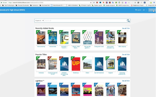Expand See all 15 recently added books
Image resolution: width=160 pixels, height=97 pixels.
[126, 28]
